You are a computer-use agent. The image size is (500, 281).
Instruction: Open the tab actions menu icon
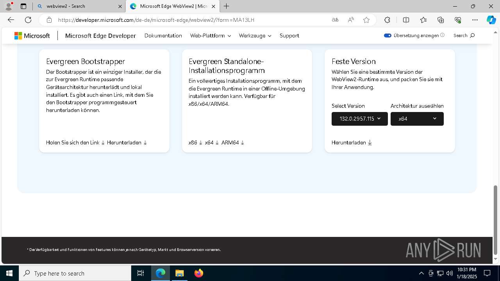(23, 6)
